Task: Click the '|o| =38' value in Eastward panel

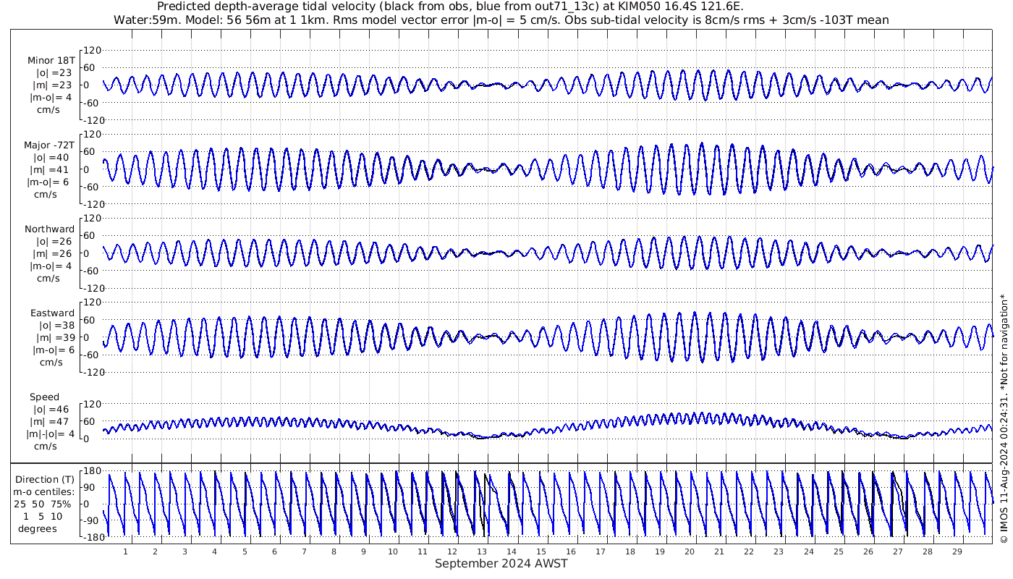Action: [56, 325]
